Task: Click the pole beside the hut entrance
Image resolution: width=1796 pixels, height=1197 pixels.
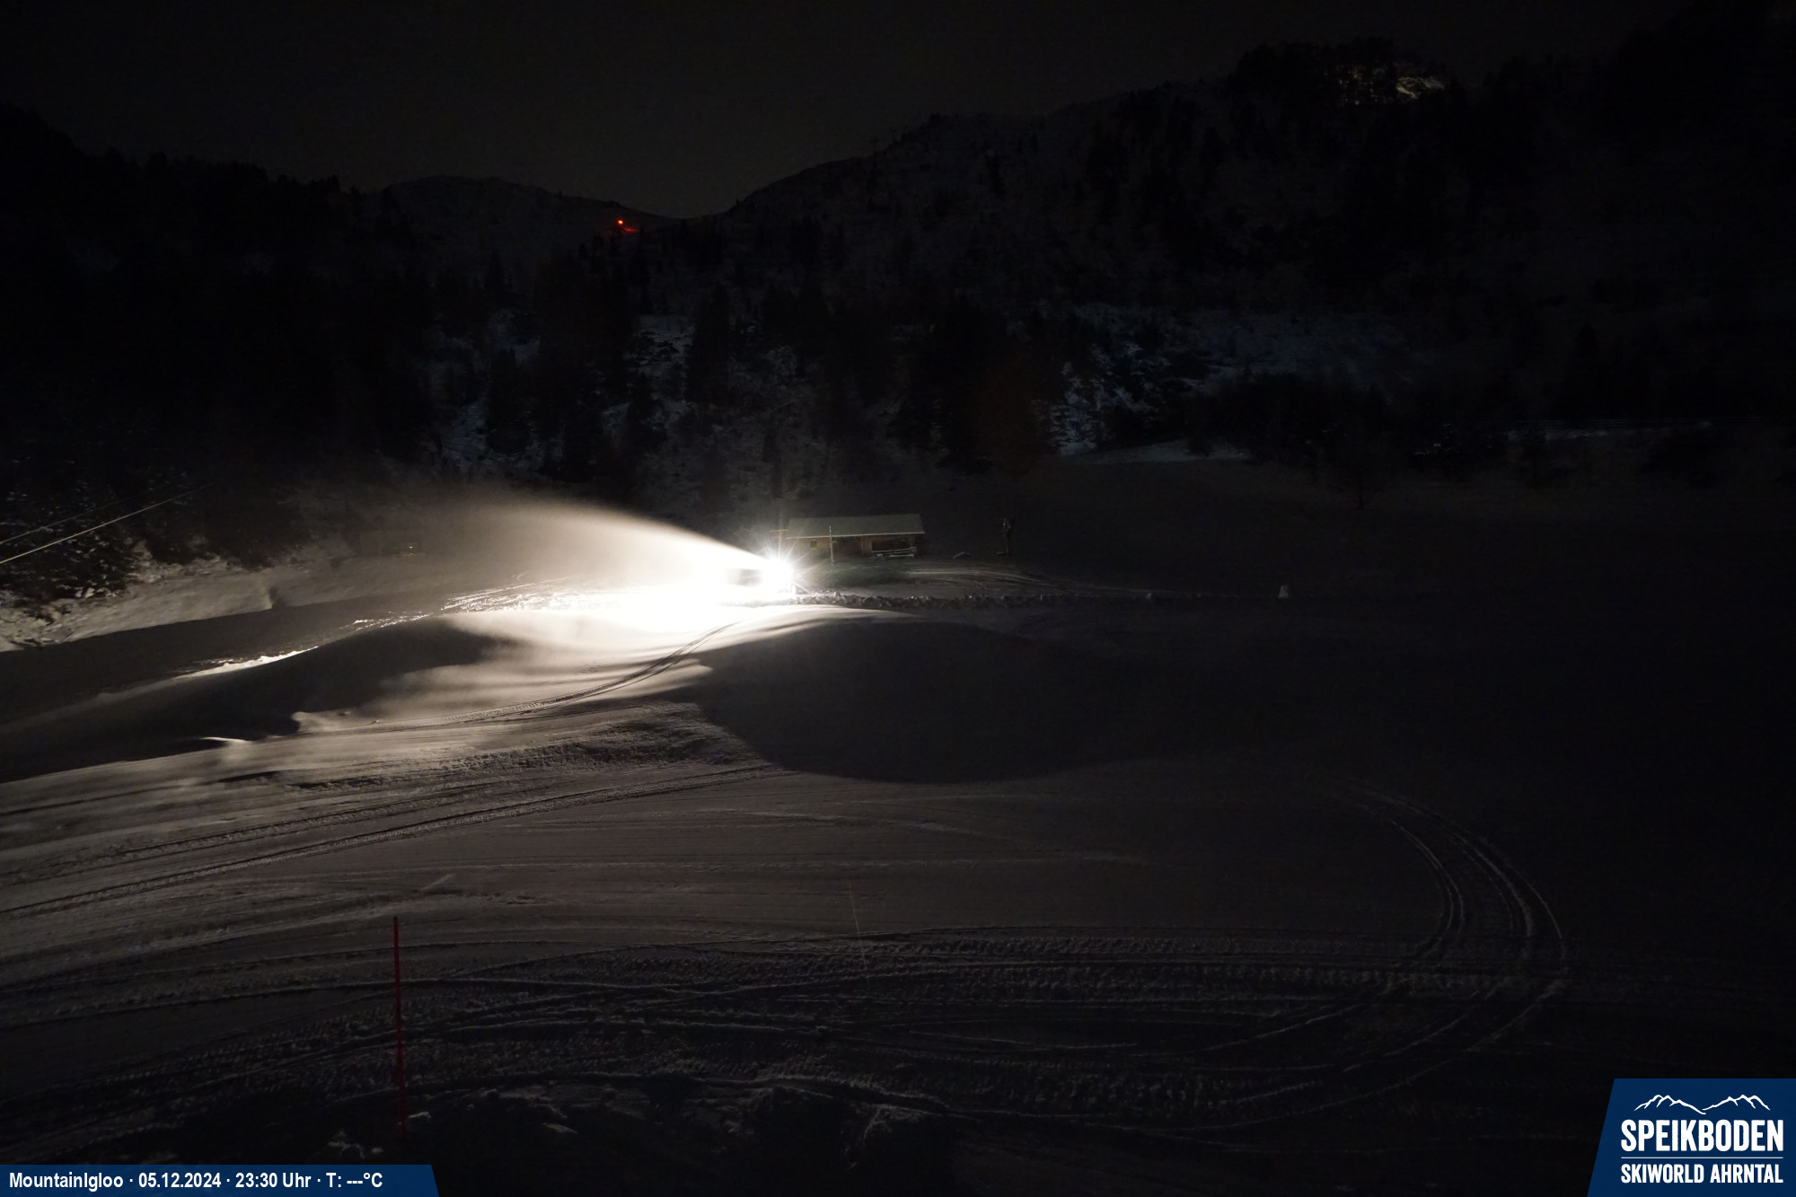Action: point(832,545)
